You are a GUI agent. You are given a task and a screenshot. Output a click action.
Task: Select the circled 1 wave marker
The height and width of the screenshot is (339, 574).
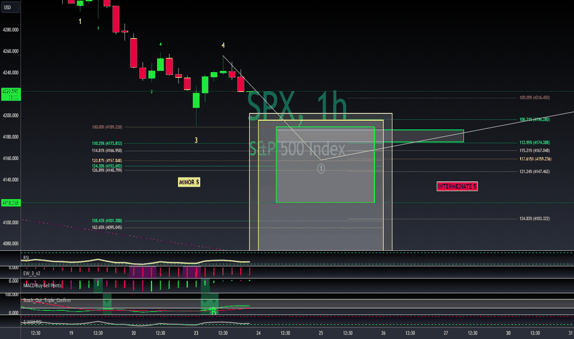(321, 169)
